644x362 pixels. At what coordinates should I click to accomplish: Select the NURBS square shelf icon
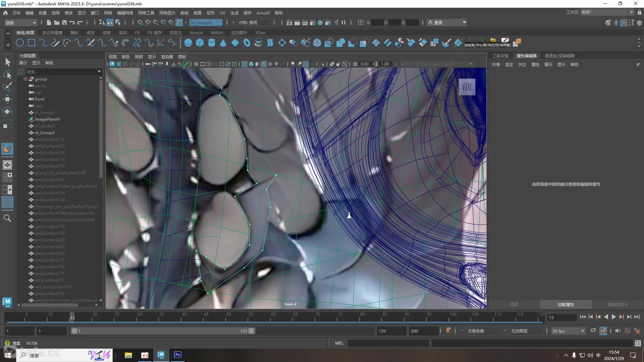click(x=32, y=43)
